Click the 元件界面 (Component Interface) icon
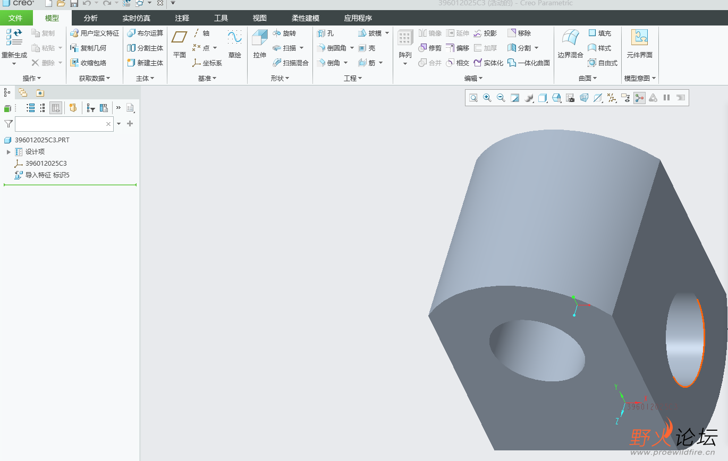 tap(639, 45)
